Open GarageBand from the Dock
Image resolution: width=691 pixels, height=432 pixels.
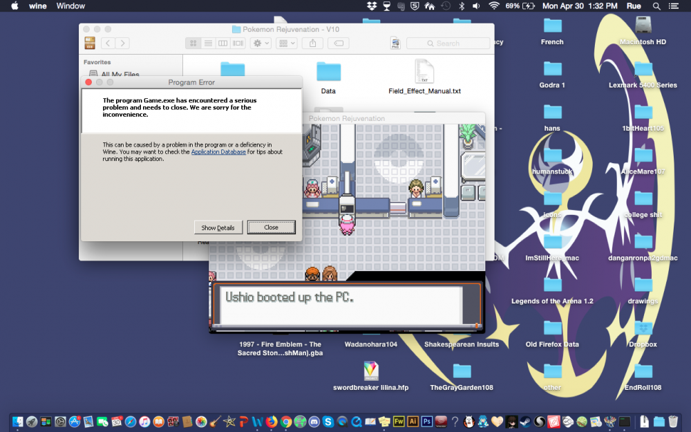click(x=215, y=422)
